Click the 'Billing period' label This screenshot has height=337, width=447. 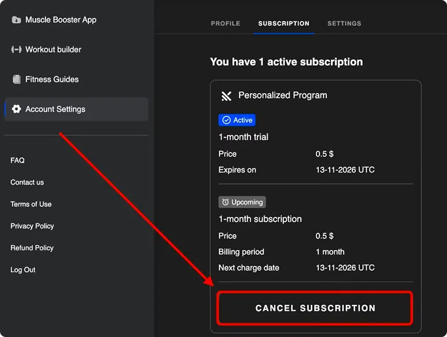tap(241, 252)
